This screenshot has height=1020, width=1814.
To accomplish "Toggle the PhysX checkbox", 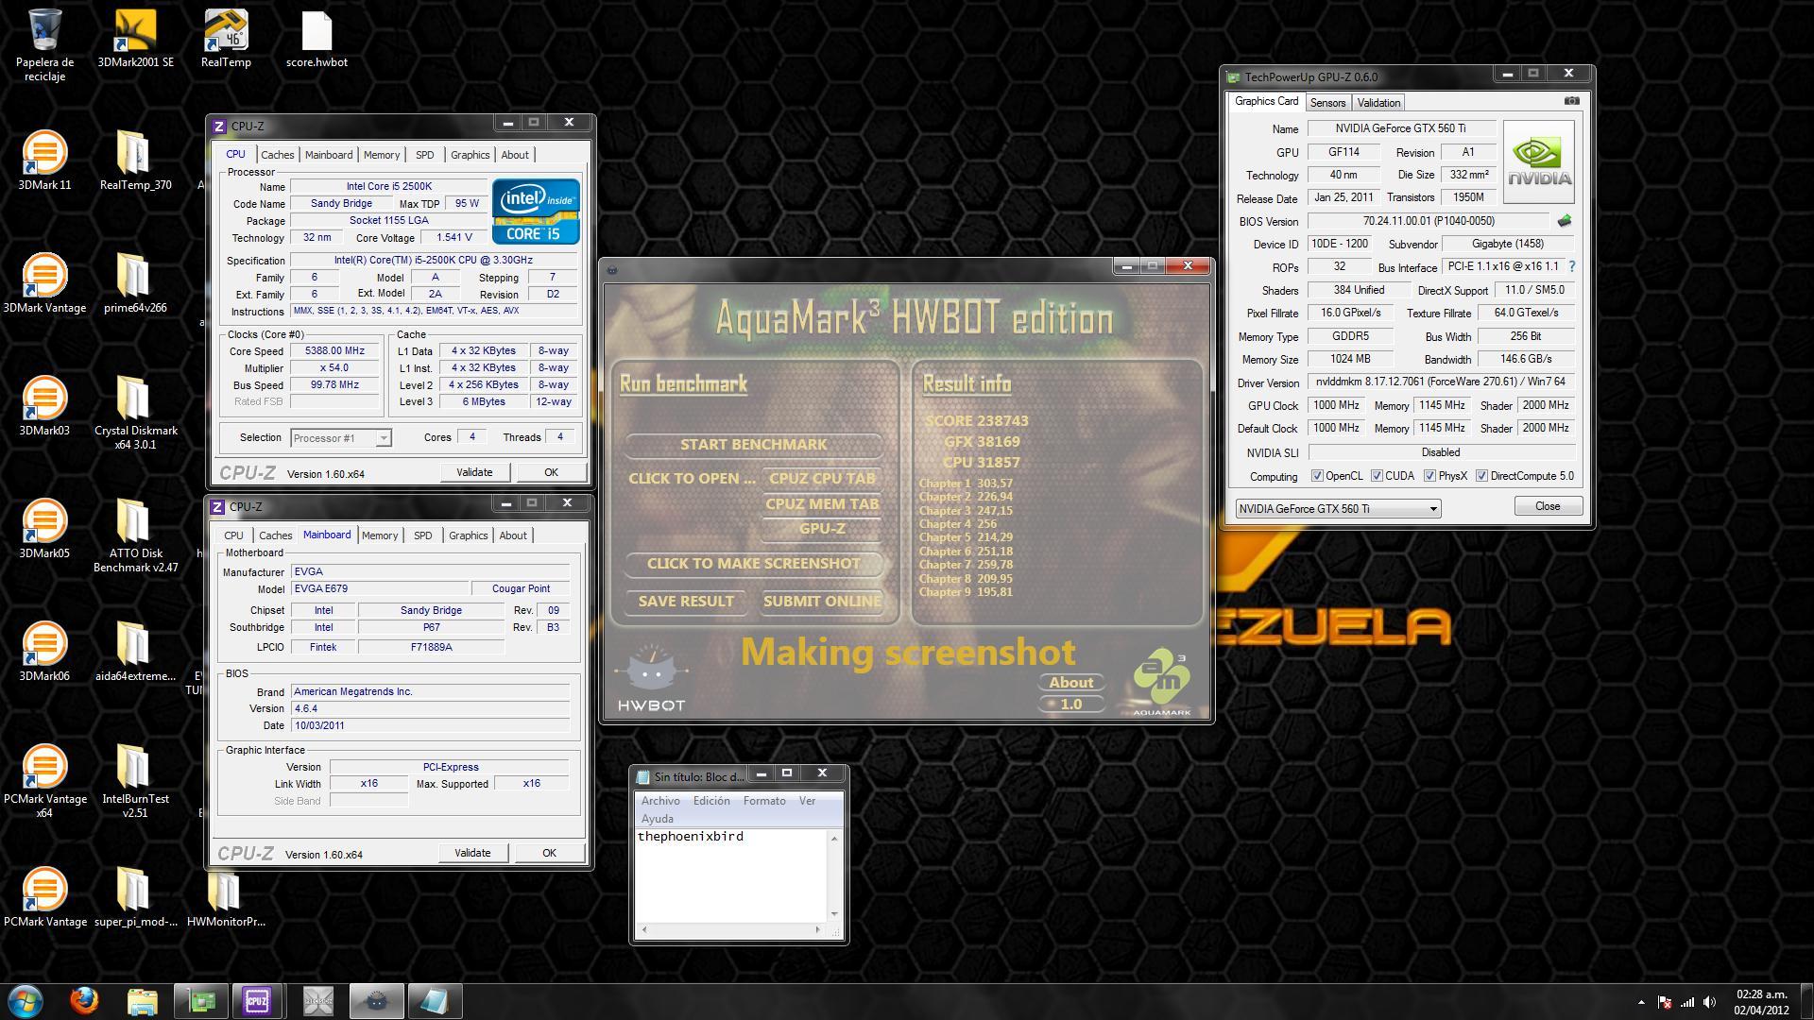I will coord(1429,476).
